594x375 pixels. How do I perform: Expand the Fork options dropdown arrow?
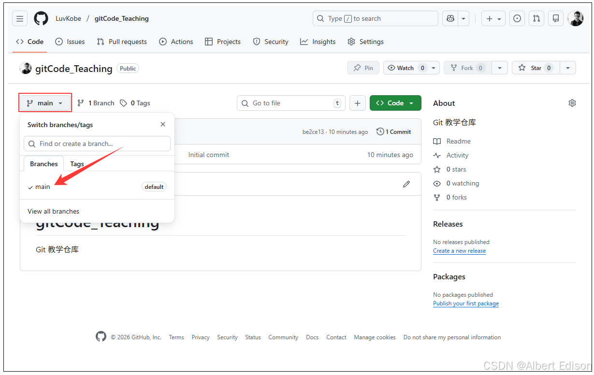(x=500, y=68)
